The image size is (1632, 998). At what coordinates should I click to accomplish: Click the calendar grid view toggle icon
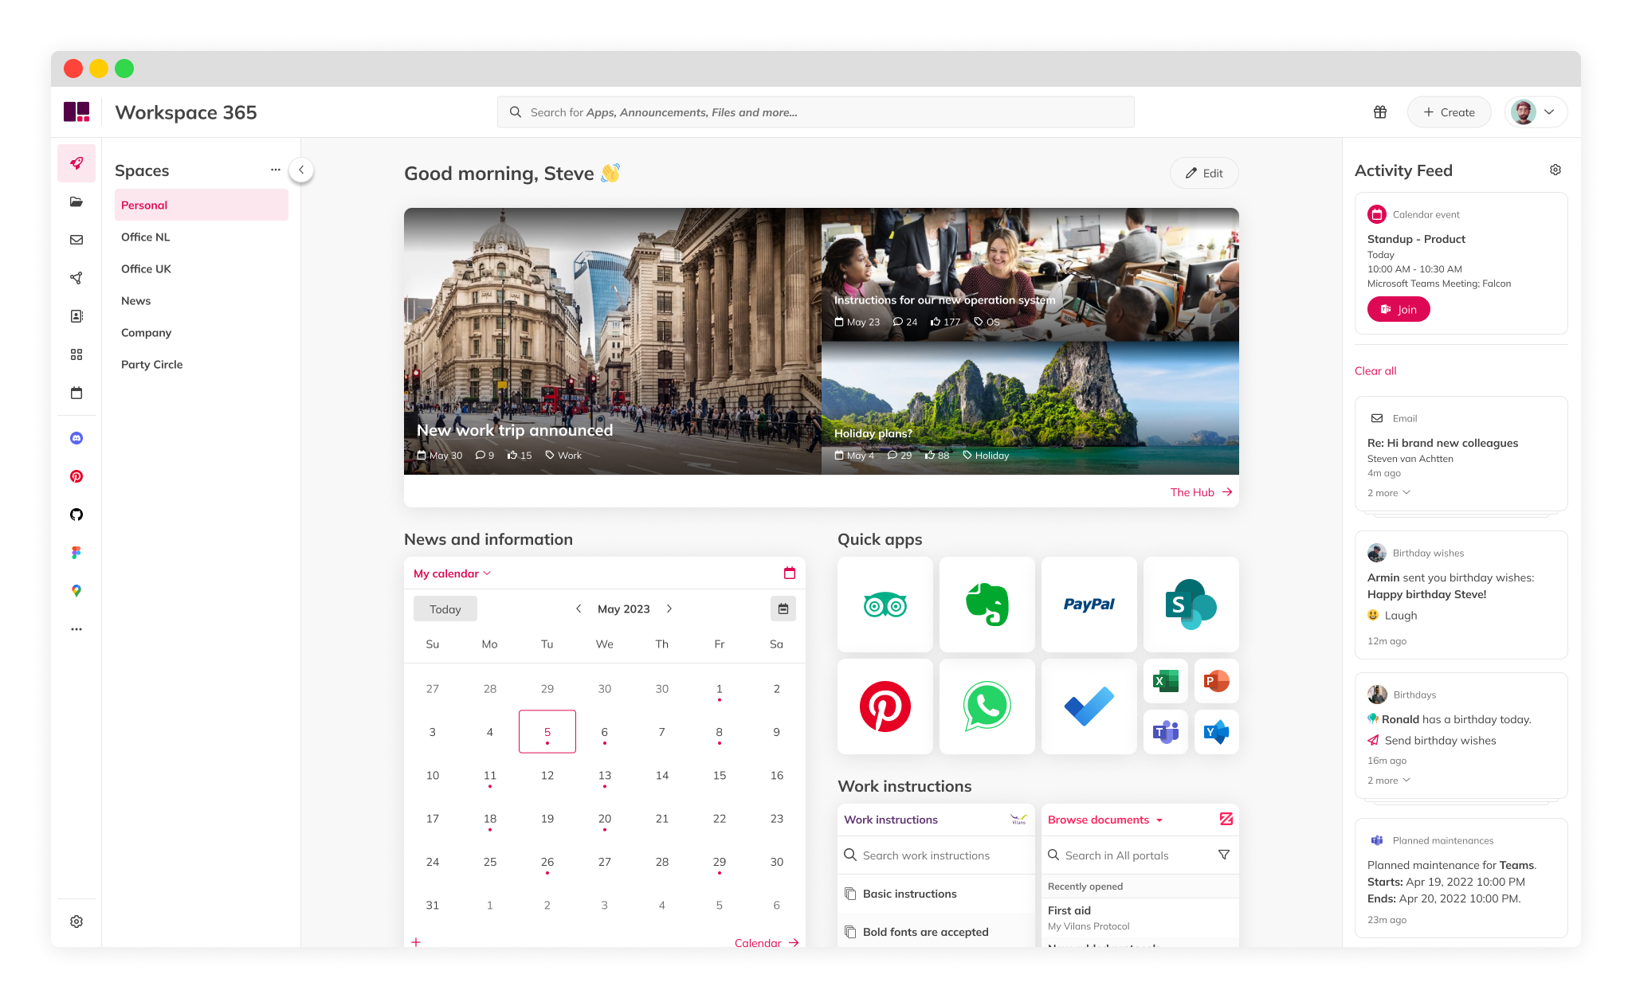tap(783, 608)
